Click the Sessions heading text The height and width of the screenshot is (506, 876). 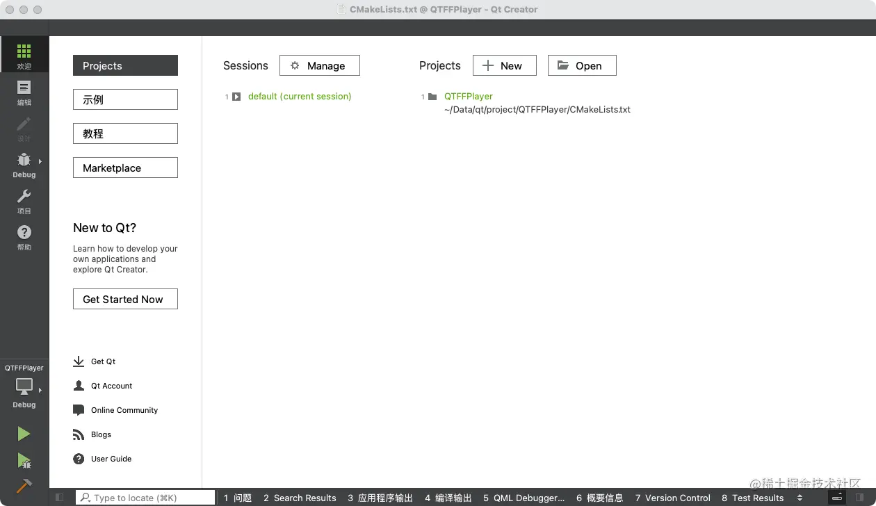[245, 65]
